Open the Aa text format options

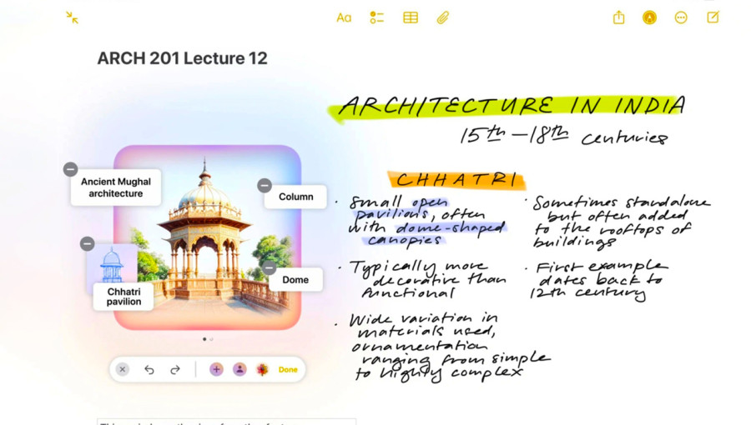pos(344,17)
